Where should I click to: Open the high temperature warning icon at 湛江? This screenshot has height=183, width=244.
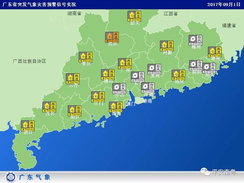(28, 126)
